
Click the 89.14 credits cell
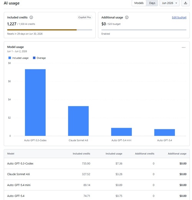point(87,185)
